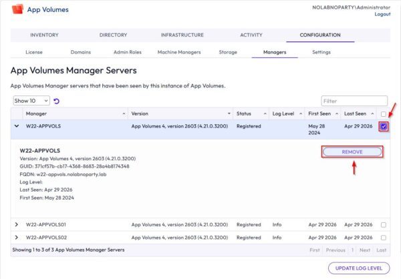Sort by First Seen column arrow
Viewport: 401px width, 279px height.
point(337,113)
